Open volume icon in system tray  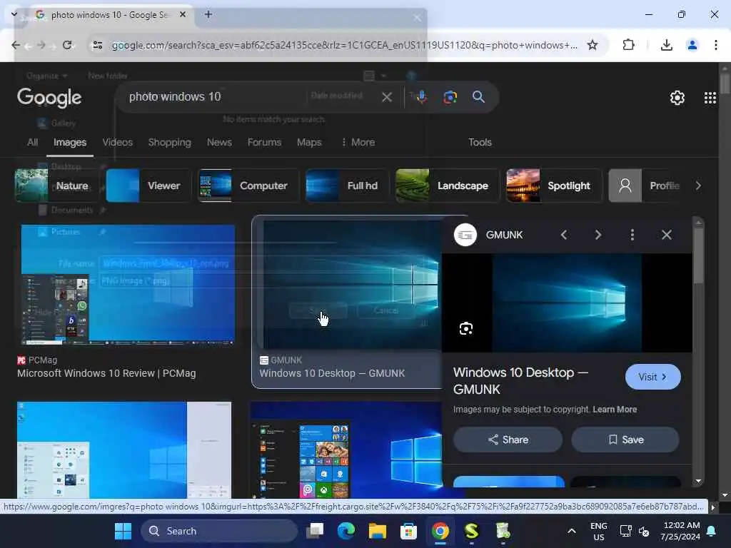(644, 531)
